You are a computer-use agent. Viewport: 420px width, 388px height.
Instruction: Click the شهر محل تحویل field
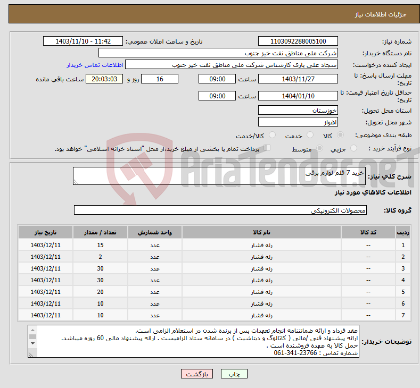pyautogui.click(x=298, y=122)
